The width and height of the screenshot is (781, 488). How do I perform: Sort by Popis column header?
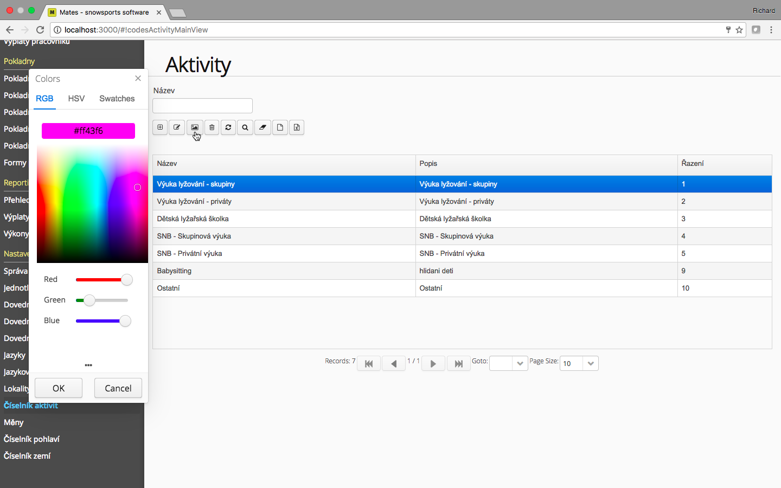click(x=547, y=164)
